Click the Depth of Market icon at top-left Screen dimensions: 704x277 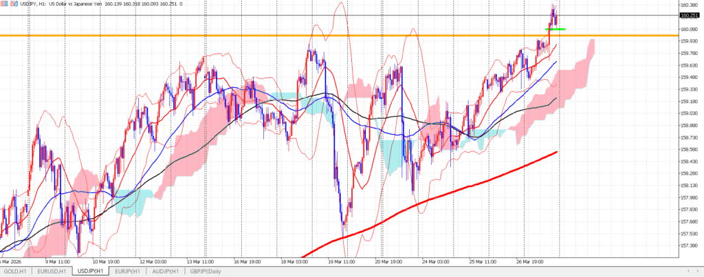tap(3, 4)
